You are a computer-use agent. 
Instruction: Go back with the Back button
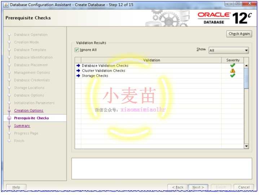(177, 187)
